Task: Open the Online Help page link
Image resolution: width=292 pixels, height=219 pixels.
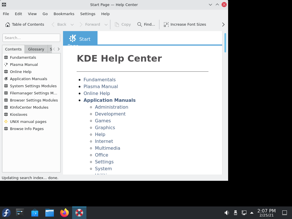Action: click(97, 94)
